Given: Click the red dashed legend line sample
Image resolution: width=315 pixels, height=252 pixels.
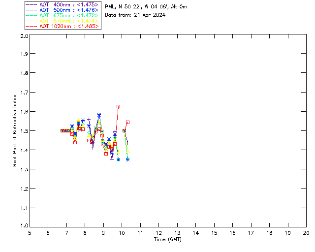Looking at the screenshot, I should [31, 26].
